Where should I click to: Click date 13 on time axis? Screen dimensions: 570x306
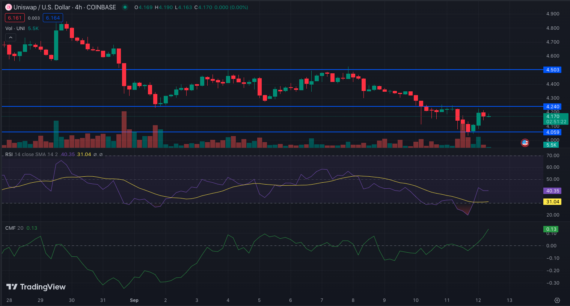click(510, 300)
